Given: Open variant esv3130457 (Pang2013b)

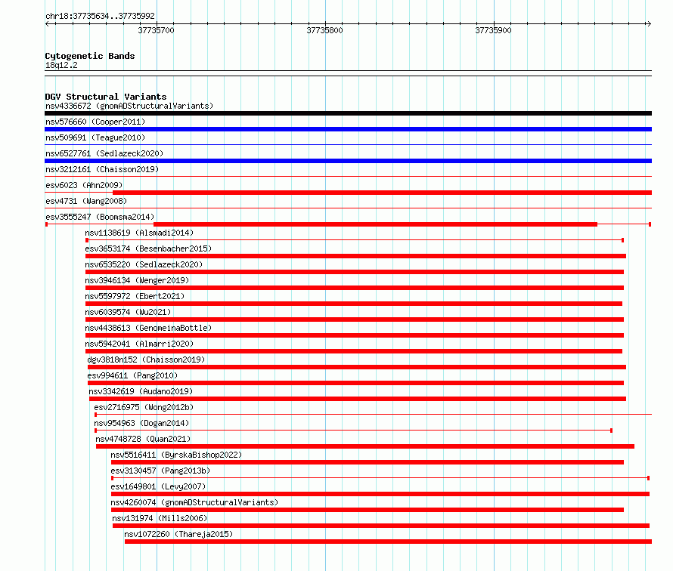Looking at the screenshot, I should point(160,471).
